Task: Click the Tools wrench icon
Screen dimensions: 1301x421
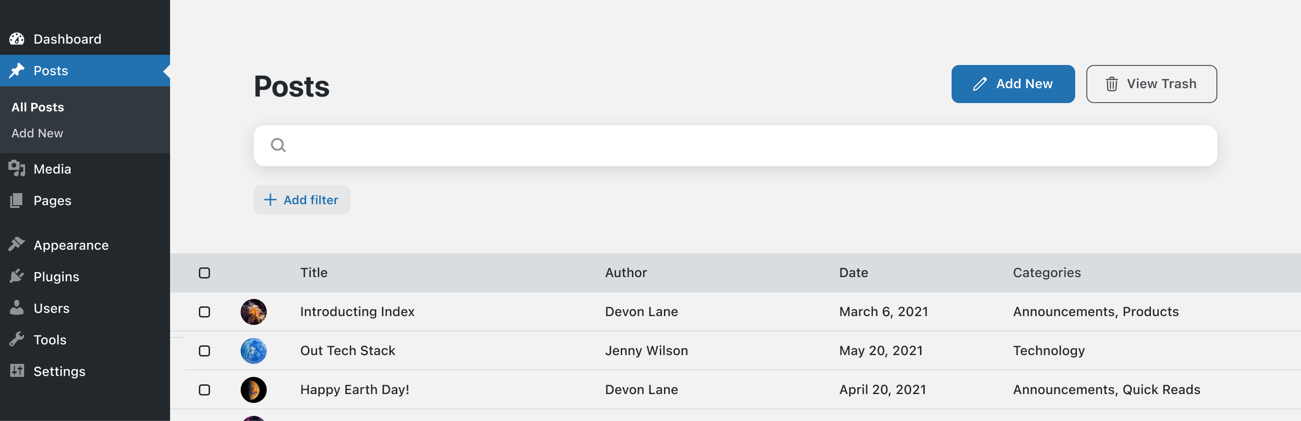Action: 17,339
